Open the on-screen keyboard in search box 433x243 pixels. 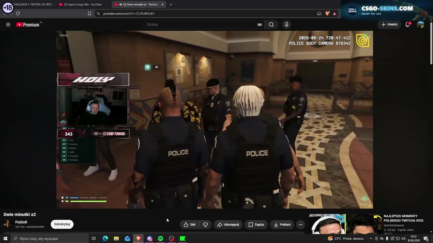pyautogui.click(x=259, y=24)
